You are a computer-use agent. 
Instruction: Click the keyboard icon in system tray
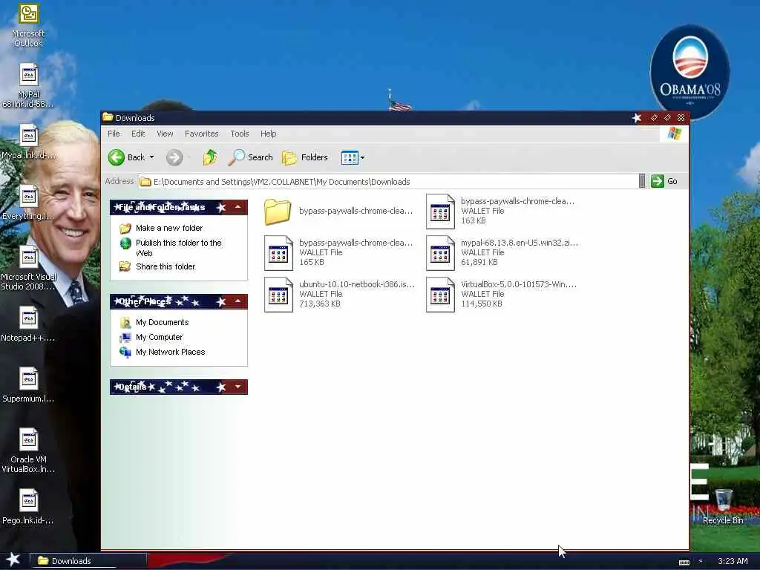[x=684, y=563]
